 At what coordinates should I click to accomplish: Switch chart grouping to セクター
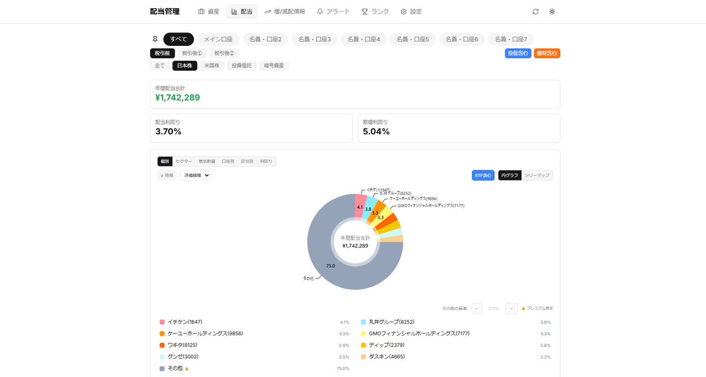click(x=184, y=161)
